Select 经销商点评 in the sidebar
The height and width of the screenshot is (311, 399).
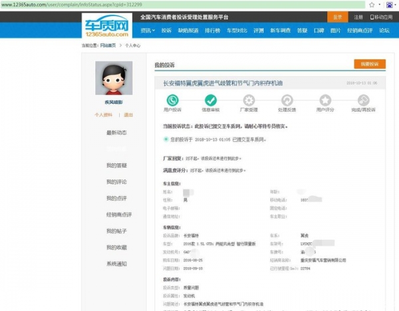[119, 215]
